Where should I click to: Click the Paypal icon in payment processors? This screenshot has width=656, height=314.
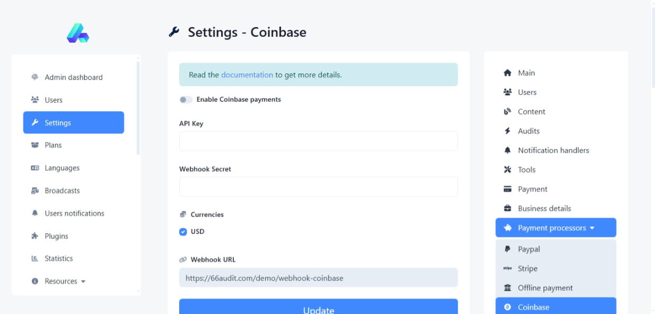tap(507, 249)
